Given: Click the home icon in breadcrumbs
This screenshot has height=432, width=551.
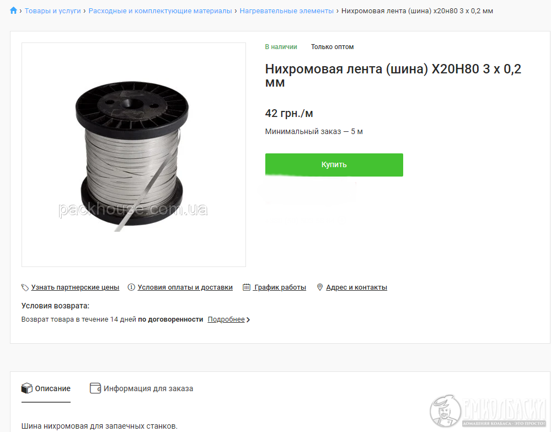Looking at the screenshot, I should (13, 10).
